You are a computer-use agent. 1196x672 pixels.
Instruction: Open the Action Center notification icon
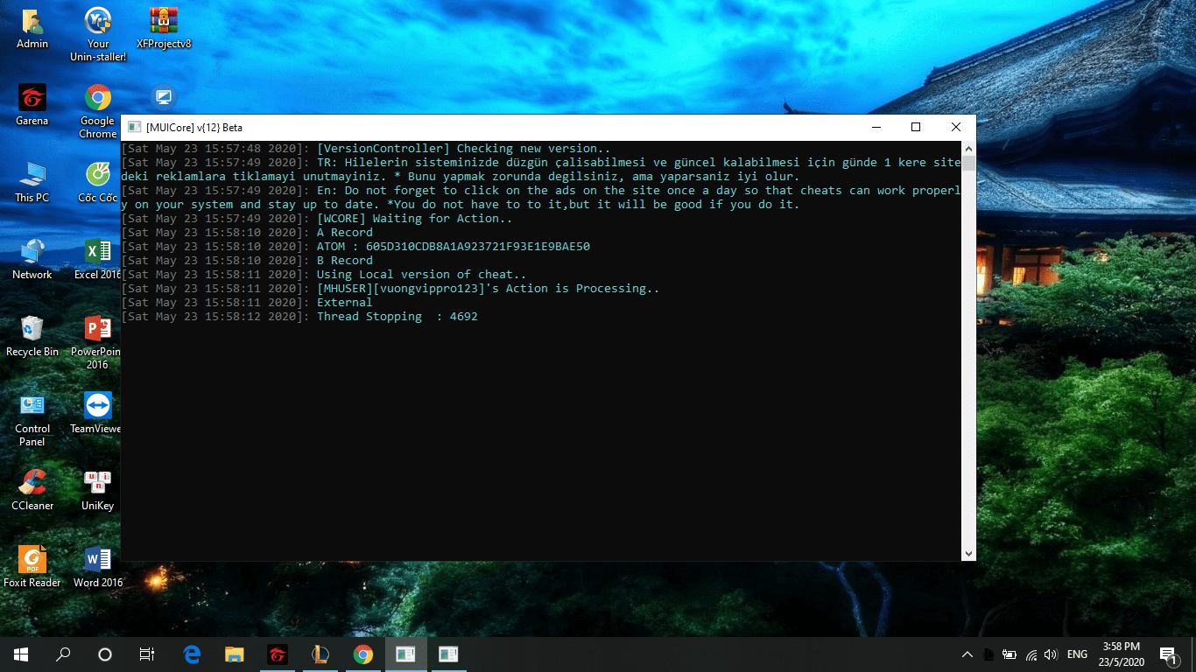(x=1169, y=654)
